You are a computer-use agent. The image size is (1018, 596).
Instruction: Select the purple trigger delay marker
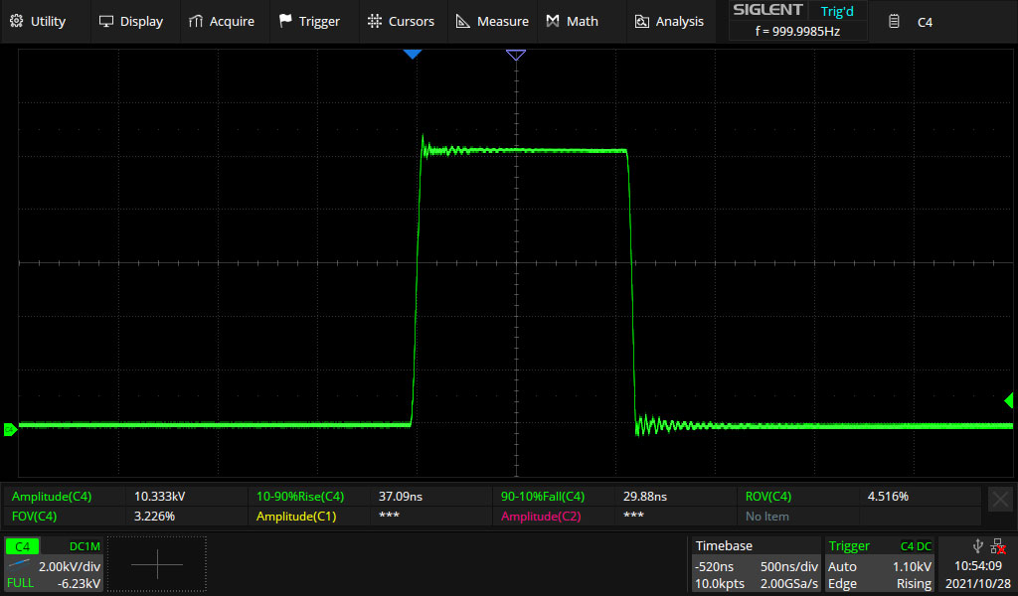516,55
